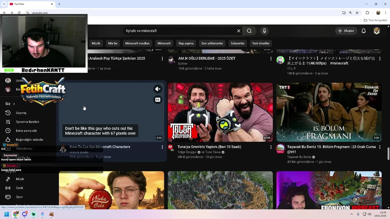390x219 pixels.
Task: Click the Oluştur create button
Action: (x=346, y=31)
